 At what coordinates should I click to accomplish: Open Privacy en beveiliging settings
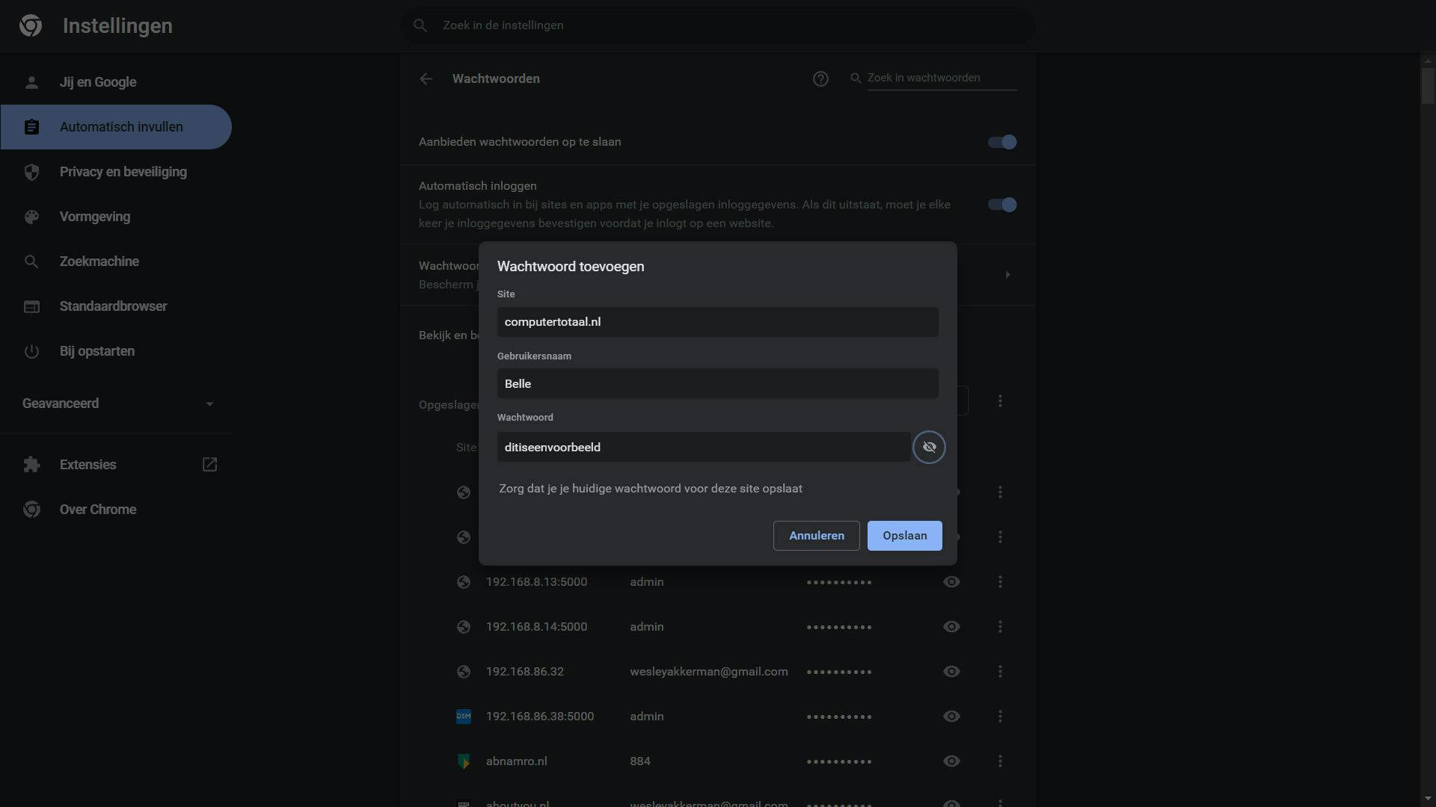click(x=123, y=172)
